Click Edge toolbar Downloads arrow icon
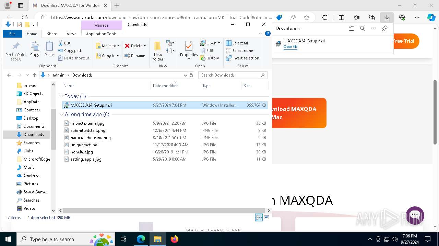Image resolution: width=439 pixels, height=246 pixels. [387, 17]
